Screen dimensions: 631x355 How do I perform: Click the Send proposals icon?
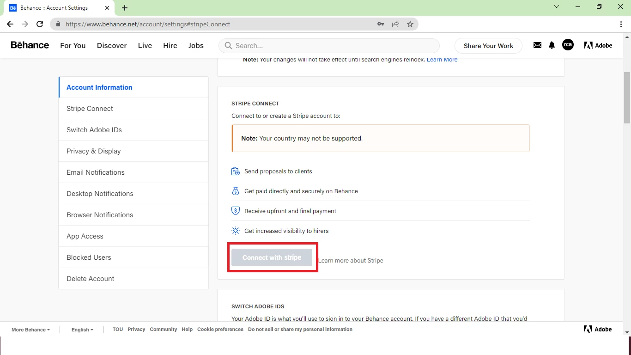click(x=236, y=171)
